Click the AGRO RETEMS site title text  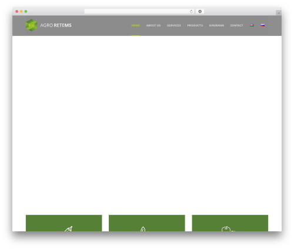point(56,25)
